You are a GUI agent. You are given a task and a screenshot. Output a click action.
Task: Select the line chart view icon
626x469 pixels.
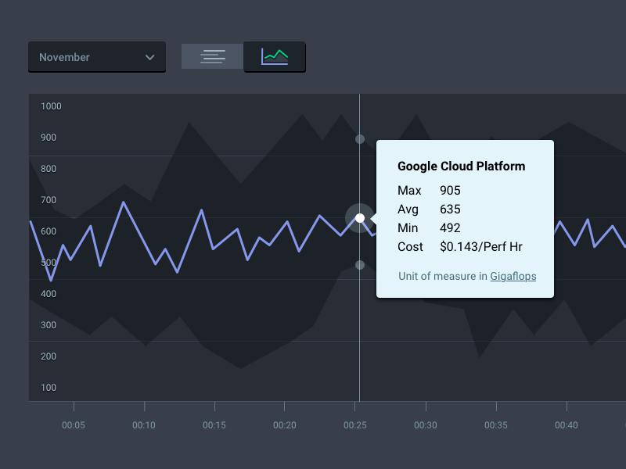[x=275, y=56]
